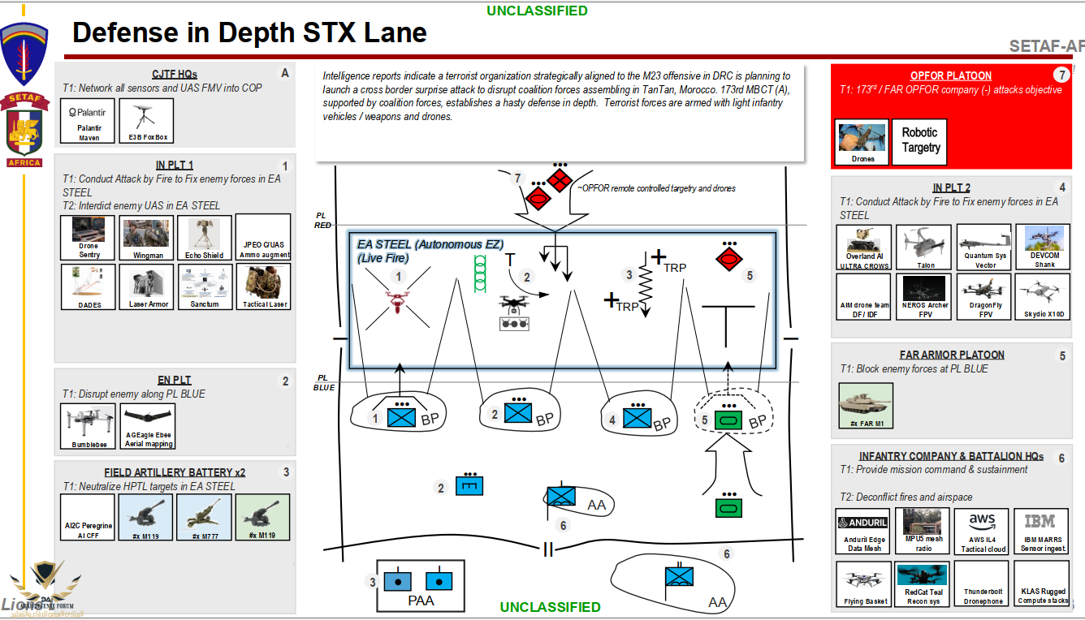Click the PAA artillery position box
Image resolution: width=1085 pixels, height=620 pixels.
click(x=418, y=585)
